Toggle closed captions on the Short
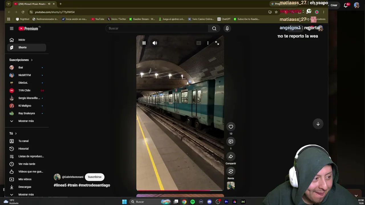The width and height of the screenshot is (365, 205). coord(199,43)
